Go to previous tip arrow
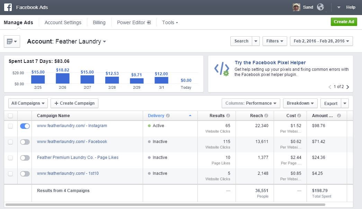The height and width of the screenshot is (209, 362). click(330, 87)
